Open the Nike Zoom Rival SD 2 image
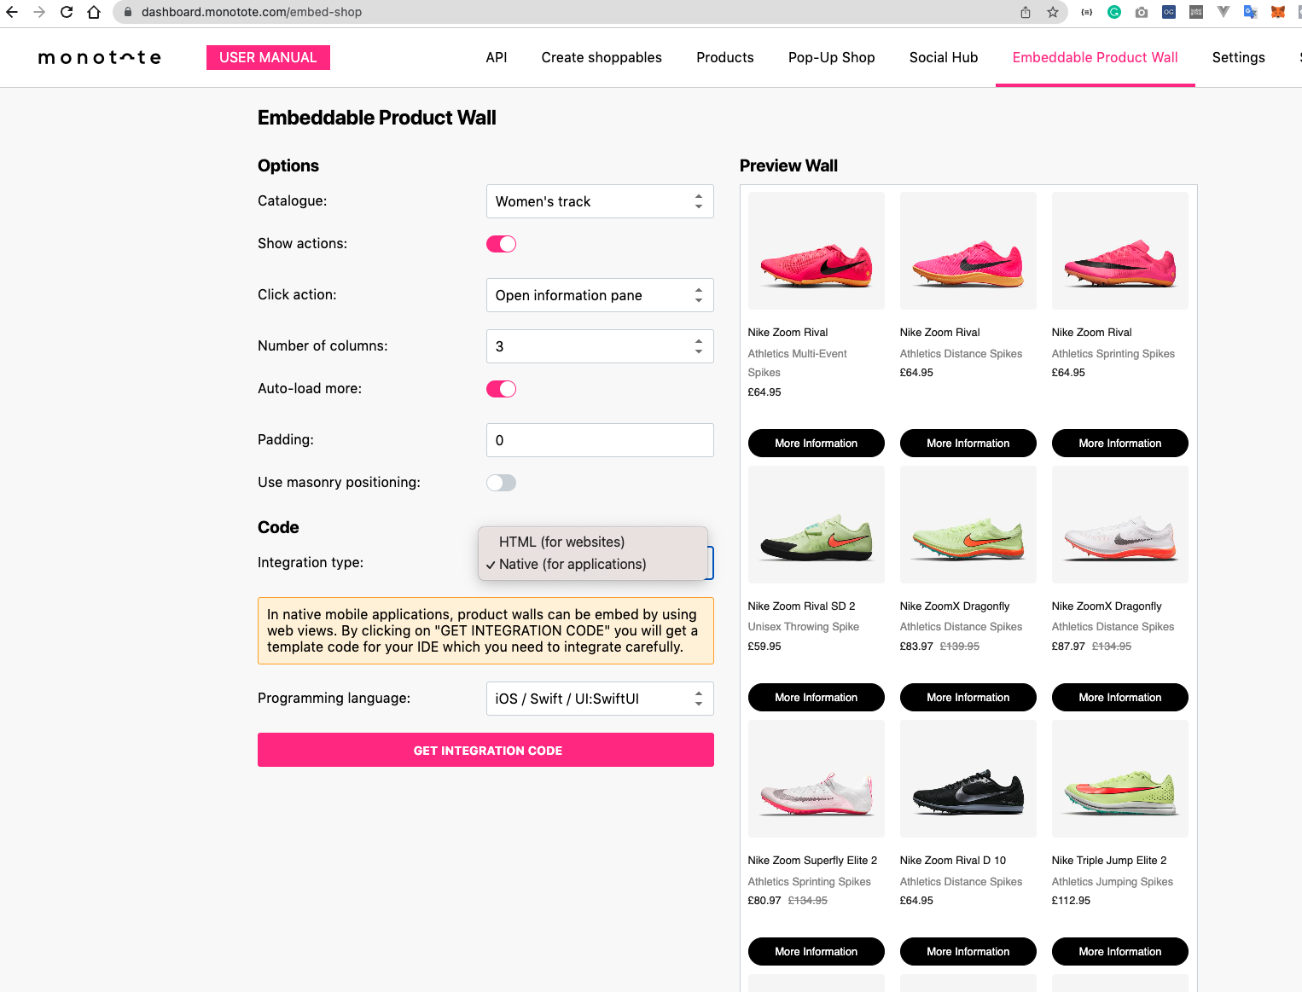Viewport: 1302px width, 992px height. point(817,525)
